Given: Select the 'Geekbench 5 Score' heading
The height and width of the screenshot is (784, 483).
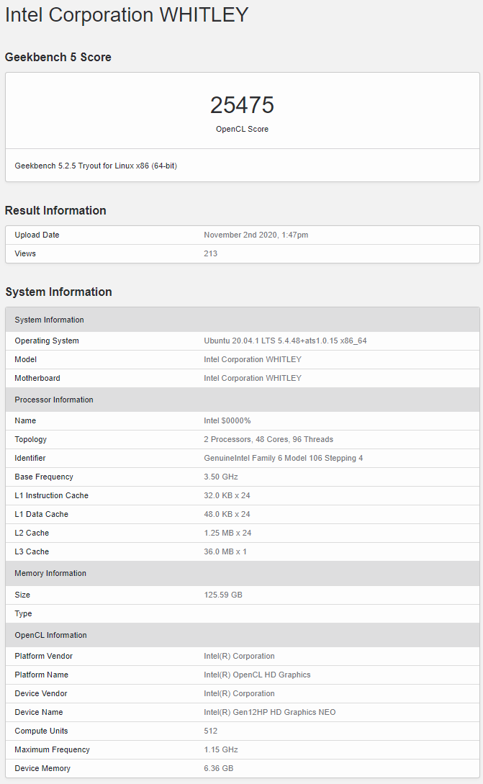Looking at the screenshot, I should point(58,58).
